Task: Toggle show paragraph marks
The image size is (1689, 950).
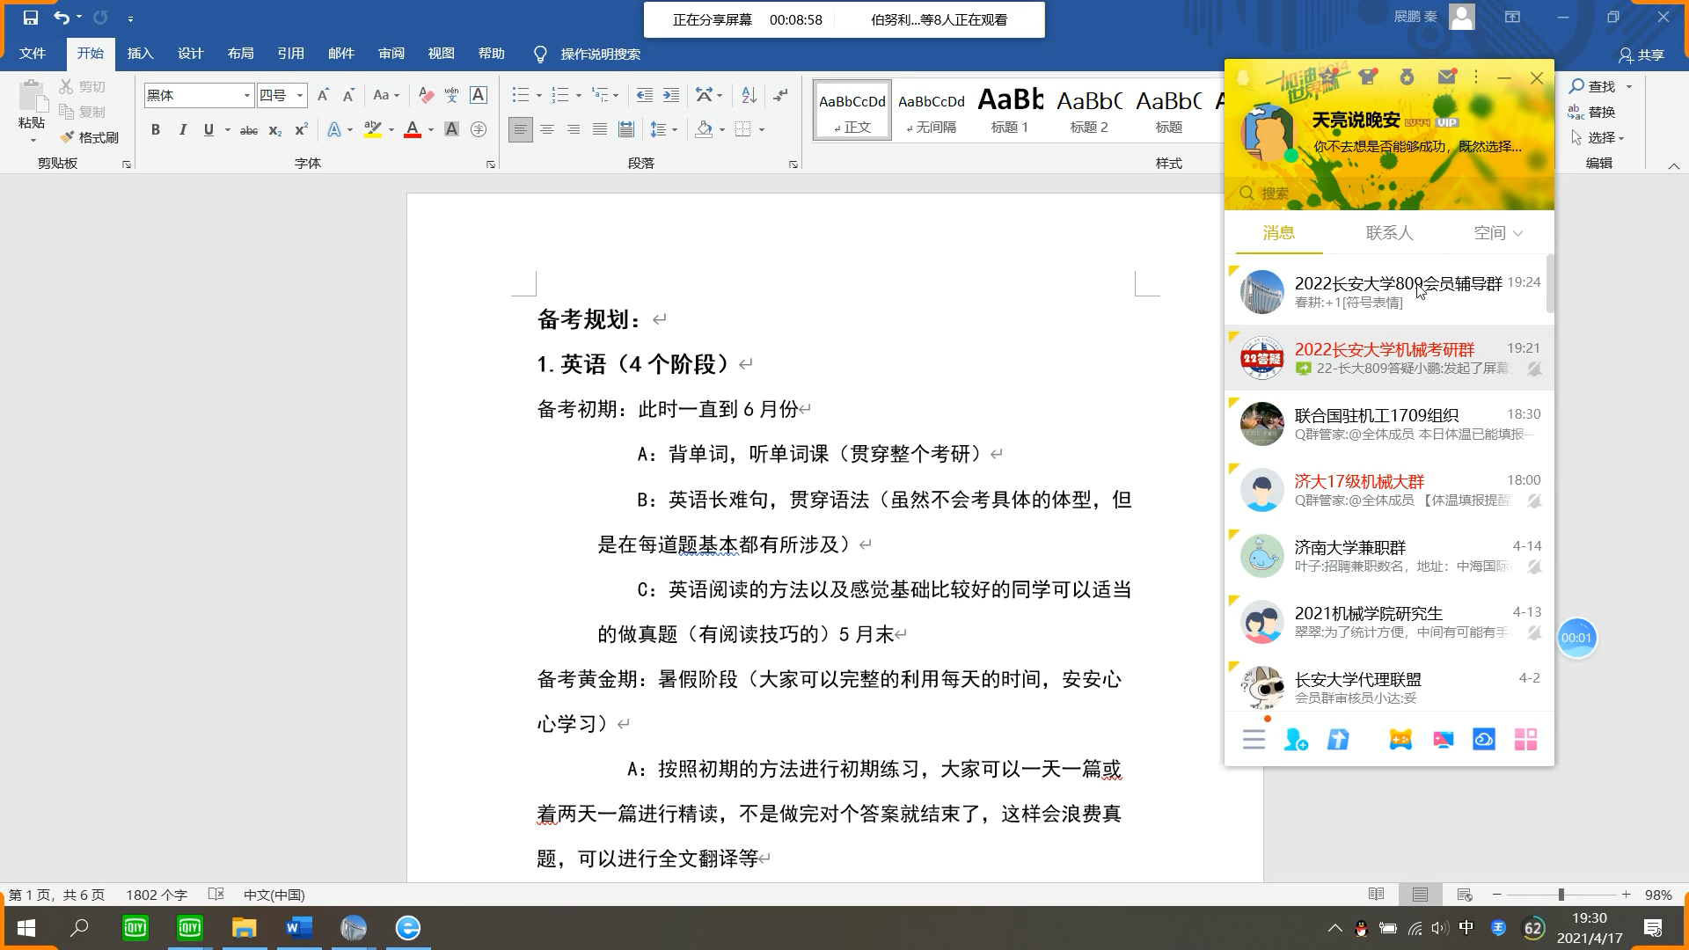Action: click(x=781, y=94)
